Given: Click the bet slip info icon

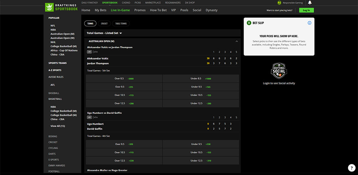Looking at the screenshot, I should tap(310, 23).
